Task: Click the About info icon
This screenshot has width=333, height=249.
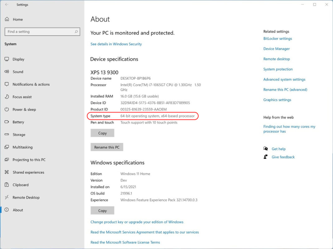Action: coord(7,210)
